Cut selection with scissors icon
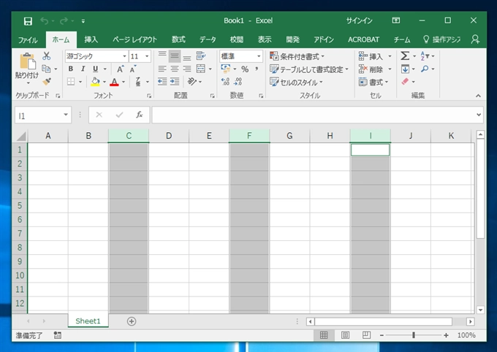The height and width of the screenshot is (352, 497). [47, 56]
